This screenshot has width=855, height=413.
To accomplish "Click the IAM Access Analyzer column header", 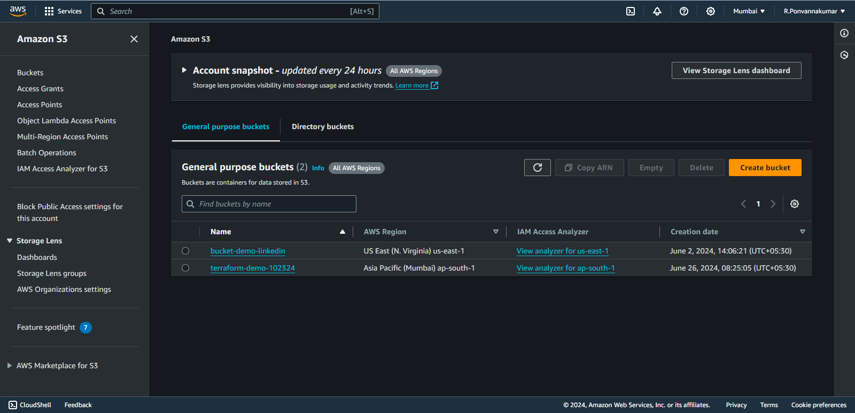I will [x=553, y=232].
